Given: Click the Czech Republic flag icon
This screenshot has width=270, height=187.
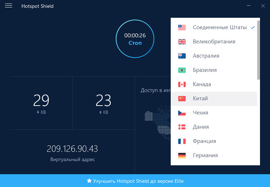Looking at the screenshot, I should tap(182, 113).
